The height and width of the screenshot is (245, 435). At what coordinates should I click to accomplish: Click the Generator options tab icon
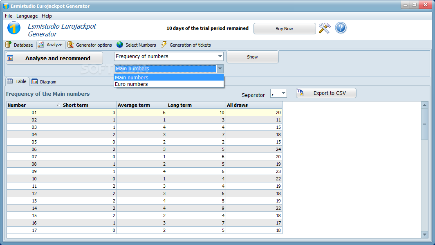[71, 45]
